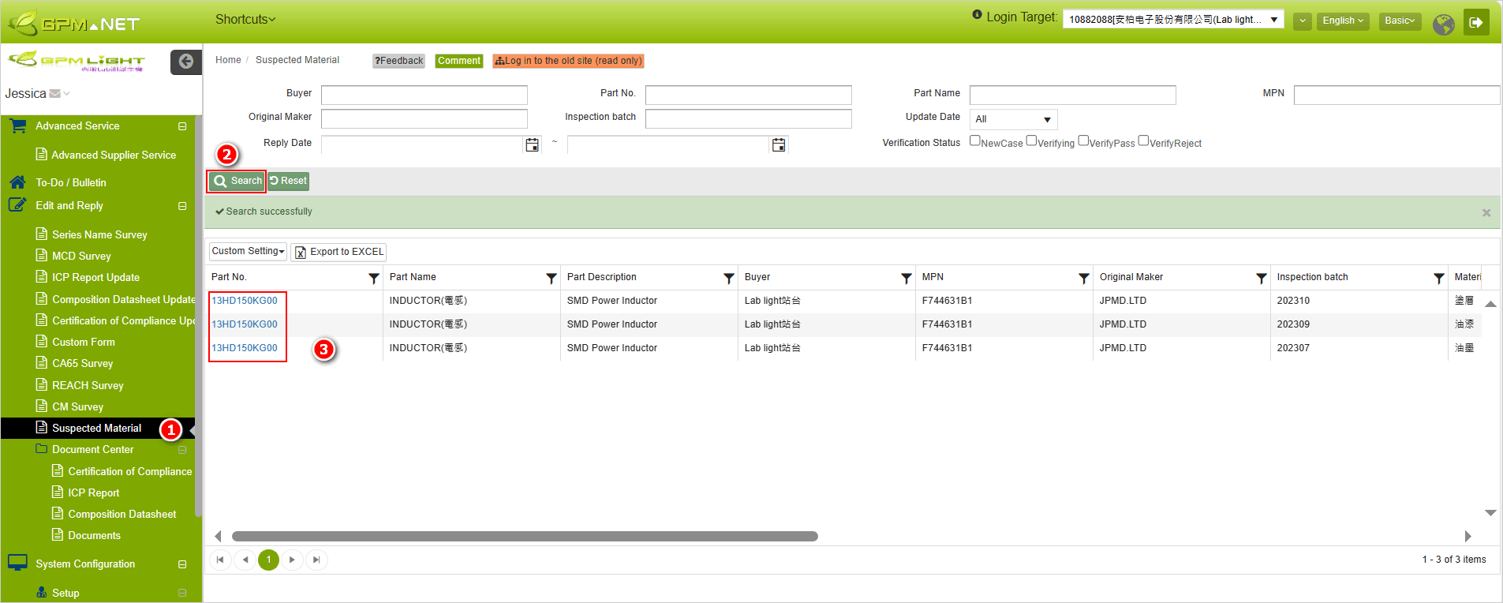
Task: Open the Shortcuts dropdown
Action: tap(245, 19)
